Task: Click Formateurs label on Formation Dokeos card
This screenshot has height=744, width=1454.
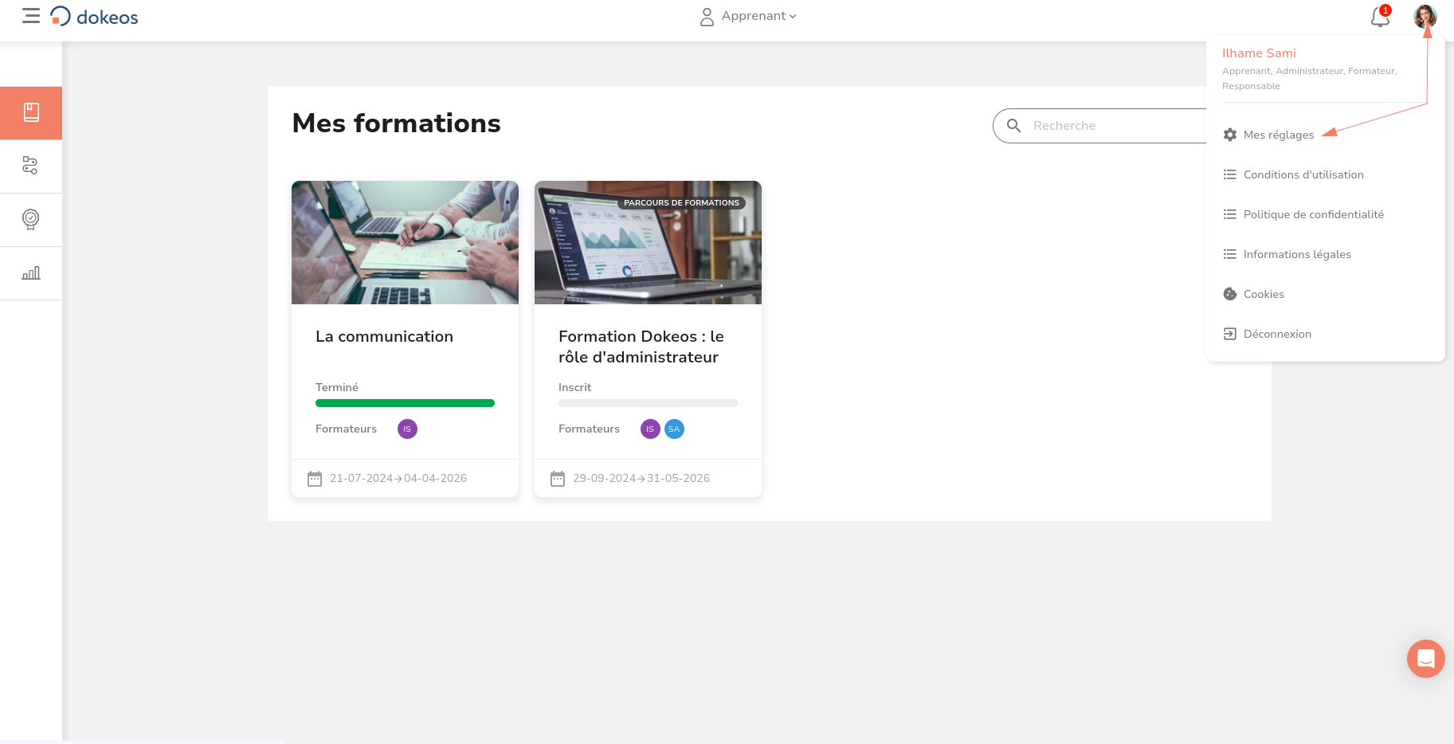Action: (x=589, y=429)
